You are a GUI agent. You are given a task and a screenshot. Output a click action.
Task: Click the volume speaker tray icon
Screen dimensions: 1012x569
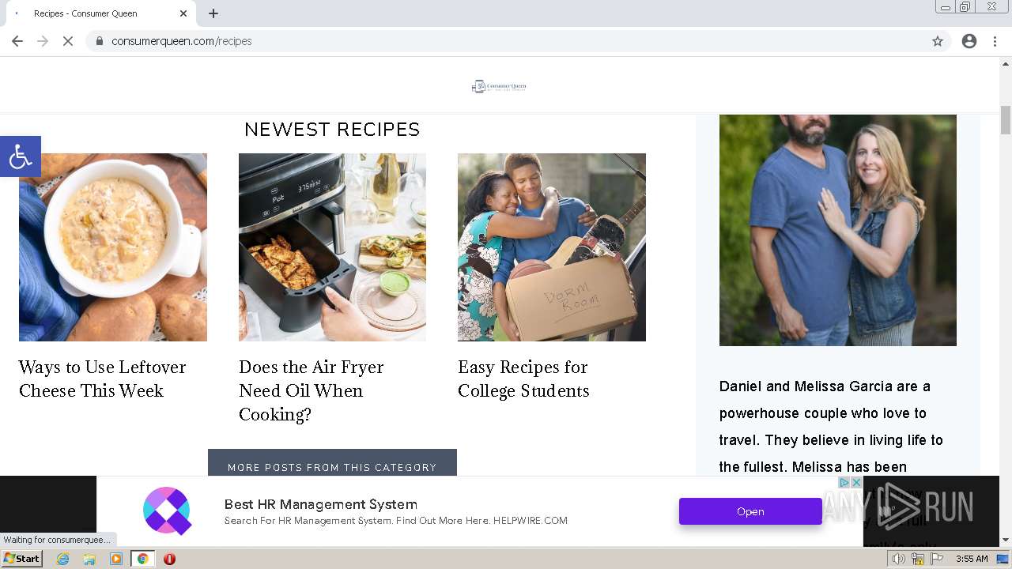point(899,559)
